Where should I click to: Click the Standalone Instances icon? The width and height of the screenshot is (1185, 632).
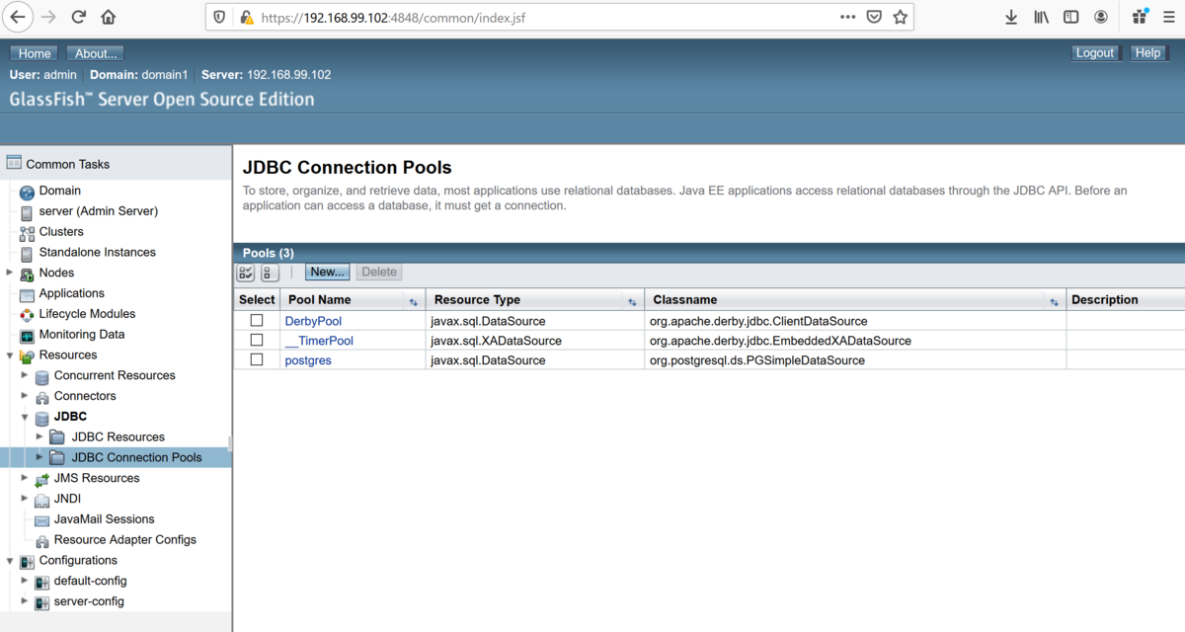[27, 253]
